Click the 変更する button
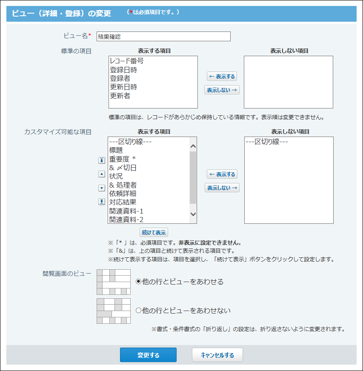Viewport: 363px width, 371px height. [149, 355]
